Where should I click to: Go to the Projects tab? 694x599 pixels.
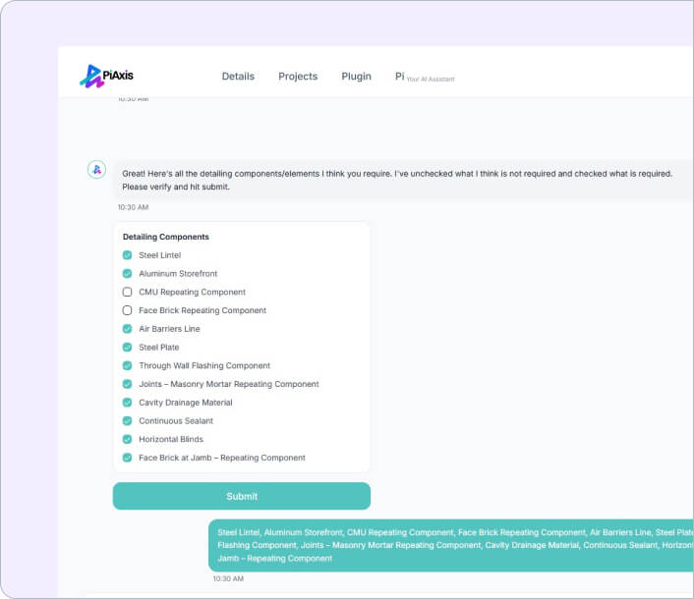click(x=298, y=77)
